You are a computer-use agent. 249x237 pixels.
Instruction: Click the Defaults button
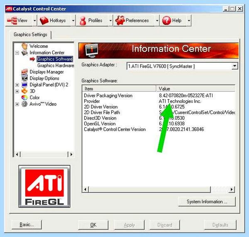[x=220, y=225]
